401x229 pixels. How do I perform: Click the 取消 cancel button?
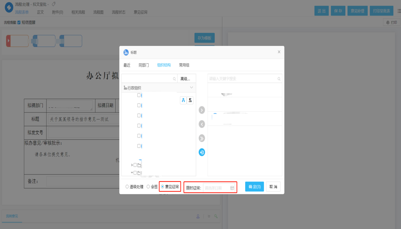[x=273, y=187]
